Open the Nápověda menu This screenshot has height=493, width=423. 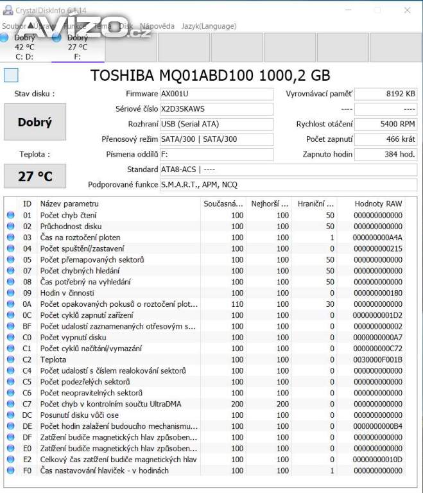(x=157, y=26)
